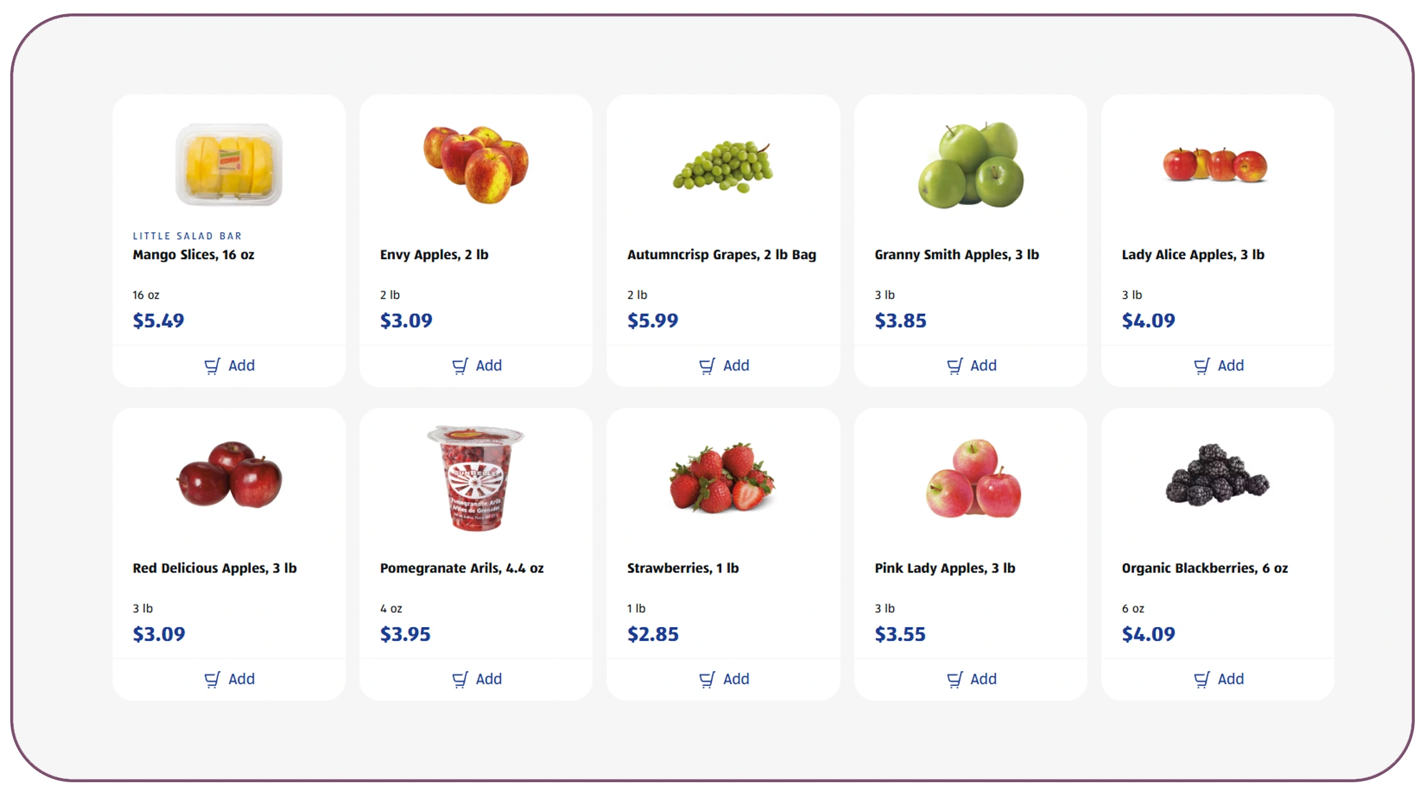Click the cart icon for Organic Blackberries
The image size is (1425, 795).
pyautogui.click(x=1203, y=679)
